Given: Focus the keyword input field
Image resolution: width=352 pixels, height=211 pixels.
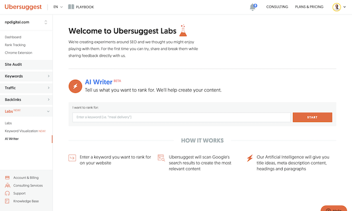Looking at the screenshot, I should point(182,117).
